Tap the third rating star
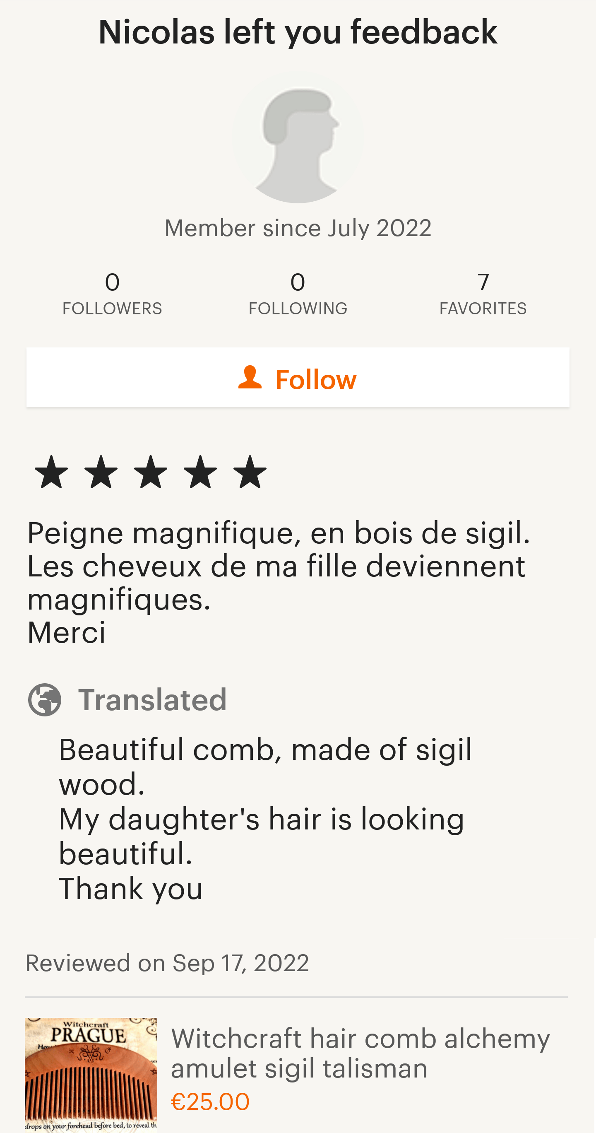The height and width of the screenshot is (1133, 596). click(151, 472)
